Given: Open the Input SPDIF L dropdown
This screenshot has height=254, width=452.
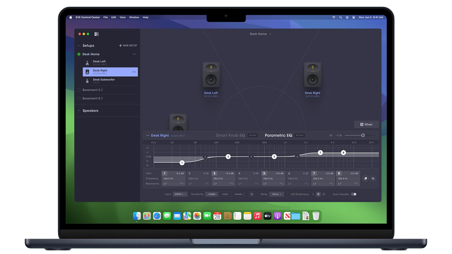Looking at the screenshot, I should point(180,194).
